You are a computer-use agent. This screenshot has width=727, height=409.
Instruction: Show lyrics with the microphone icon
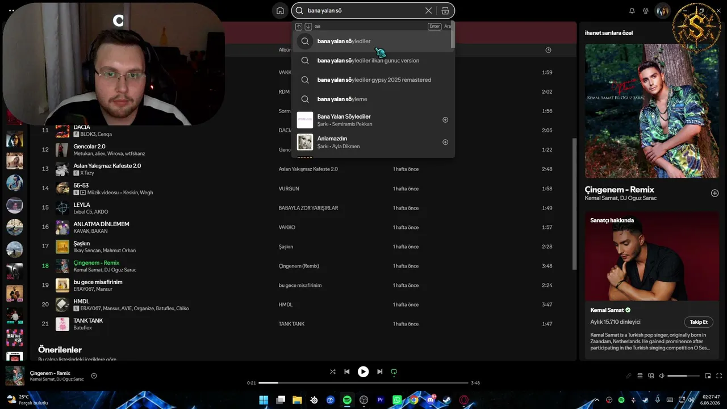(x=629, y=375)
